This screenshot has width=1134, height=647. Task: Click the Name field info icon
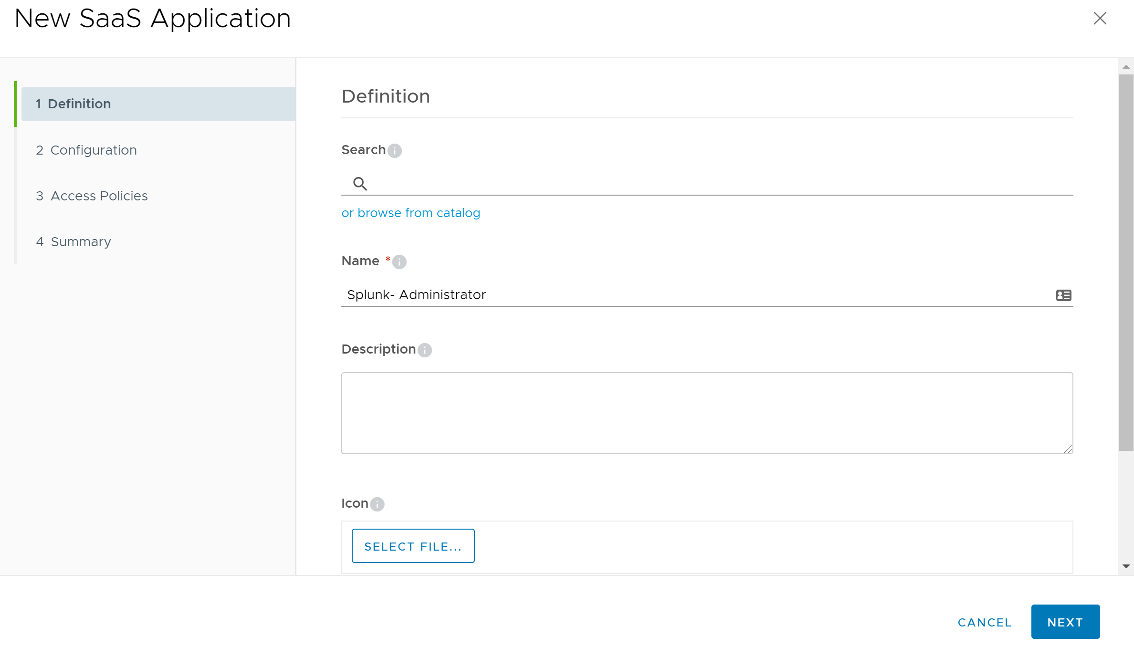pos(399,262)
